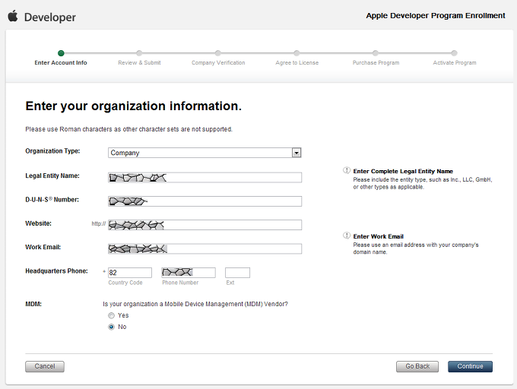Screen dimensions: 517x389
Task: Focus the Website input field
Action: (205, 225)
